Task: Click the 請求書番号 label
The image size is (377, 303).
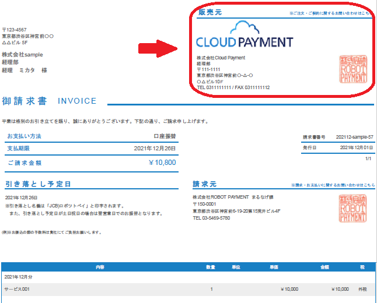Action: [314, 137]
